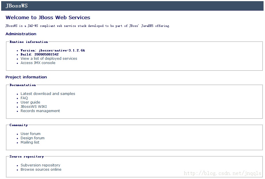Select the Welcome to JBoss Web Services heading
Viewport: 265px width, 179px height.
(48, 17)
